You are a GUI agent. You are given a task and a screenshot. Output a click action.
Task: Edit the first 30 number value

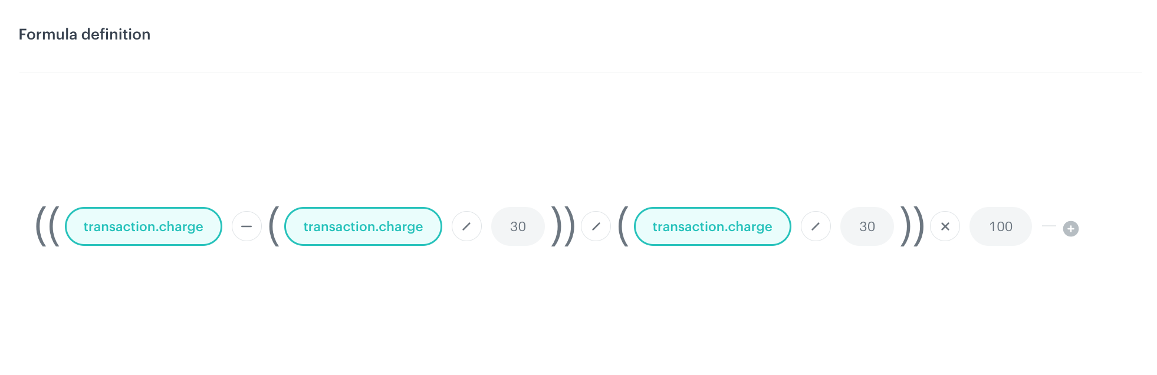tap(517, 226)
